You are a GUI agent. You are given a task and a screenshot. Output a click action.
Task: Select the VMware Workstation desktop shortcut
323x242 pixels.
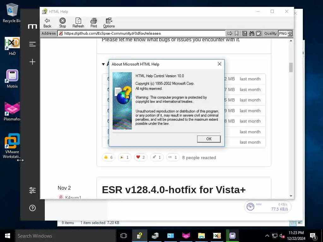[x=12, y=146]
